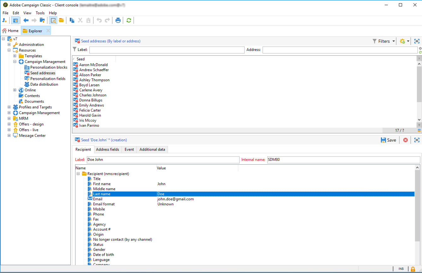Close the Explorer tab with its X
The image size is (422, 274).
tap(48, 31)
